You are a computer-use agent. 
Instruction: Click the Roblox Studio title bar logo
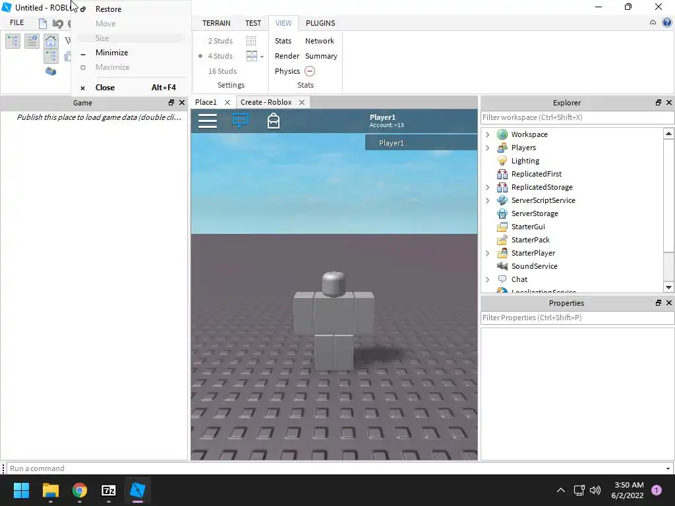7,7
